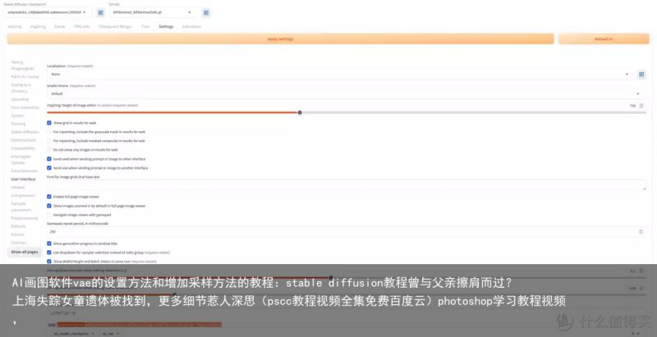Toggle Show grid in results for web
Screen dimensions: 657x337
point(49,123)
